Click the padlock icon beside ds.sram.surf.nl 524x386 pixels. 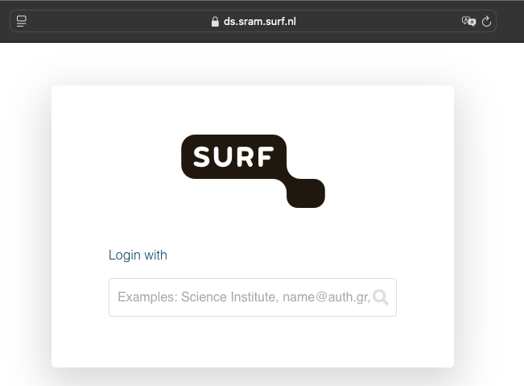[x=215, y=22]
